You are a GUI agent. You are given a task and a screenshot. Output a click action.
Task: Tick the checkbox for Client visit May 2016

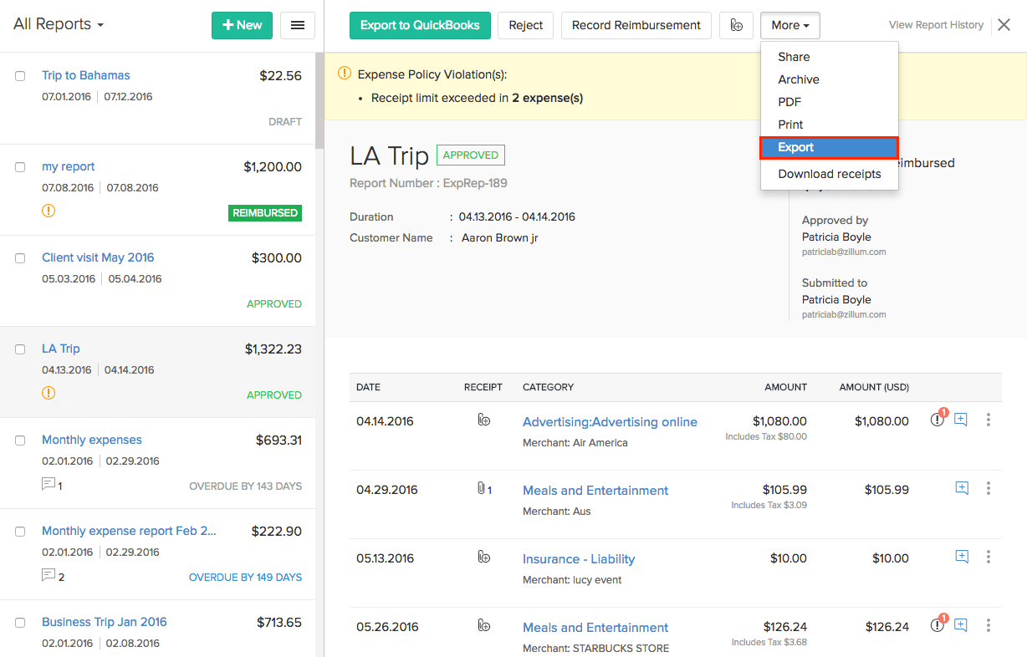coord(20,258)
